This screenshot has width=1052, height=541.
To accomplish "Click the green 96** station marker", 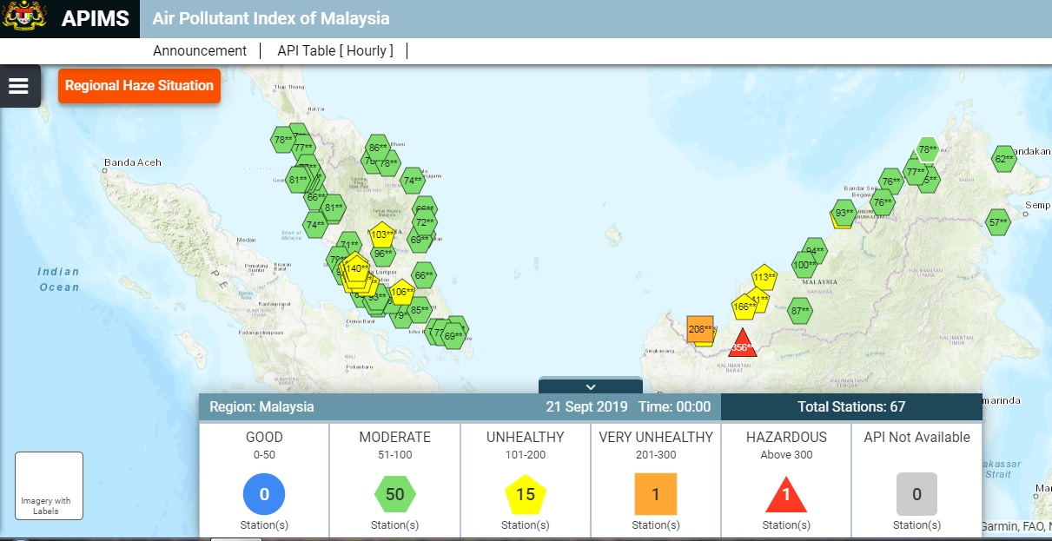I will point(383,254).
